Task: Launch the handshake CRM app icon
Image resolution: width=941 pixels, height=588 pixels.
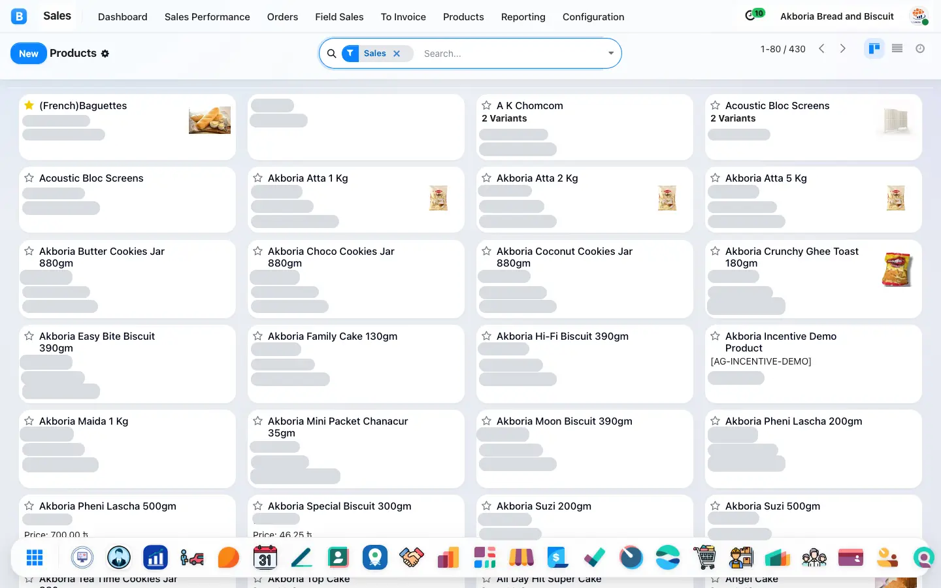Action: pos(412,557)
